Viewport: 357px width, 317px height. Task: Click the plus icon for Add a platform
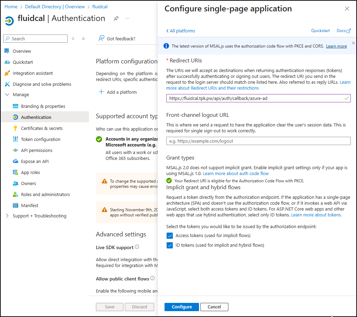(101, 92)
